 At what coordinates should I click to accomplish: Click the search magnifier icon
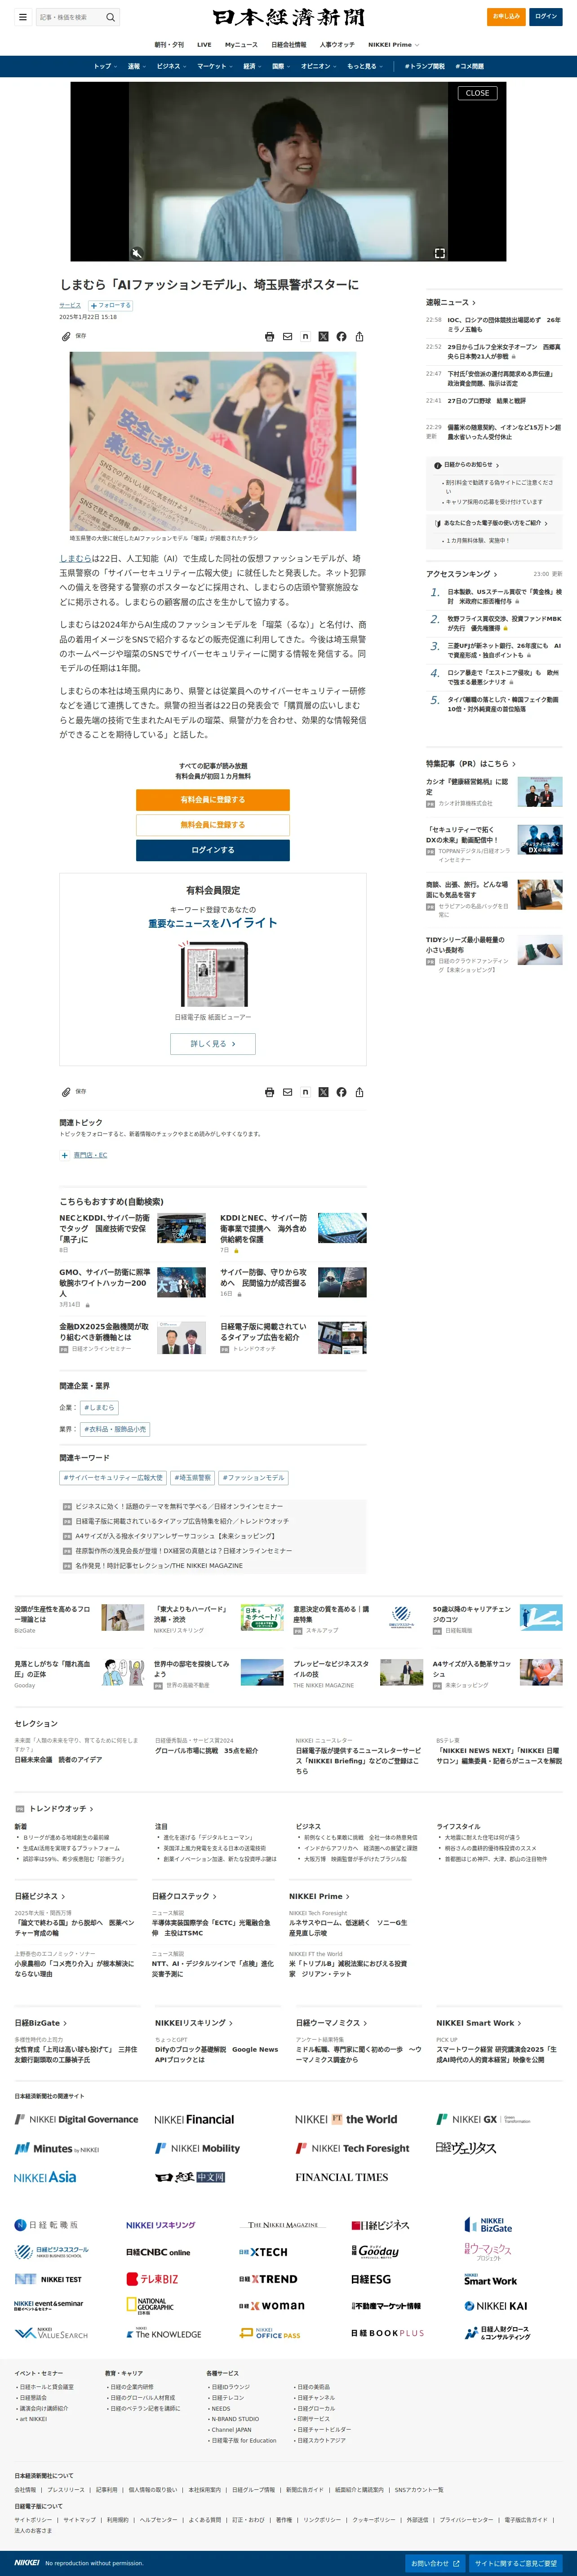[x=110, y=17]
